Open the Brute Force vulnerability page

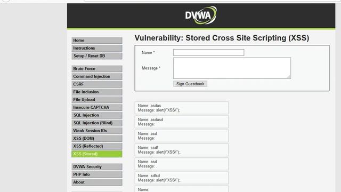pyautogui.click(x=97, y=69)
